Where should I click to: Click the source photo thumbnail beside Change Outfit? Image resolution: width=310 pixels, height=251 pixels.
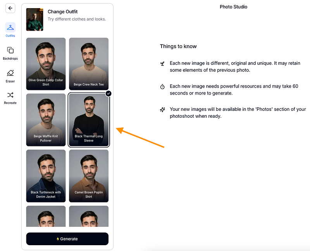(35, 19)
